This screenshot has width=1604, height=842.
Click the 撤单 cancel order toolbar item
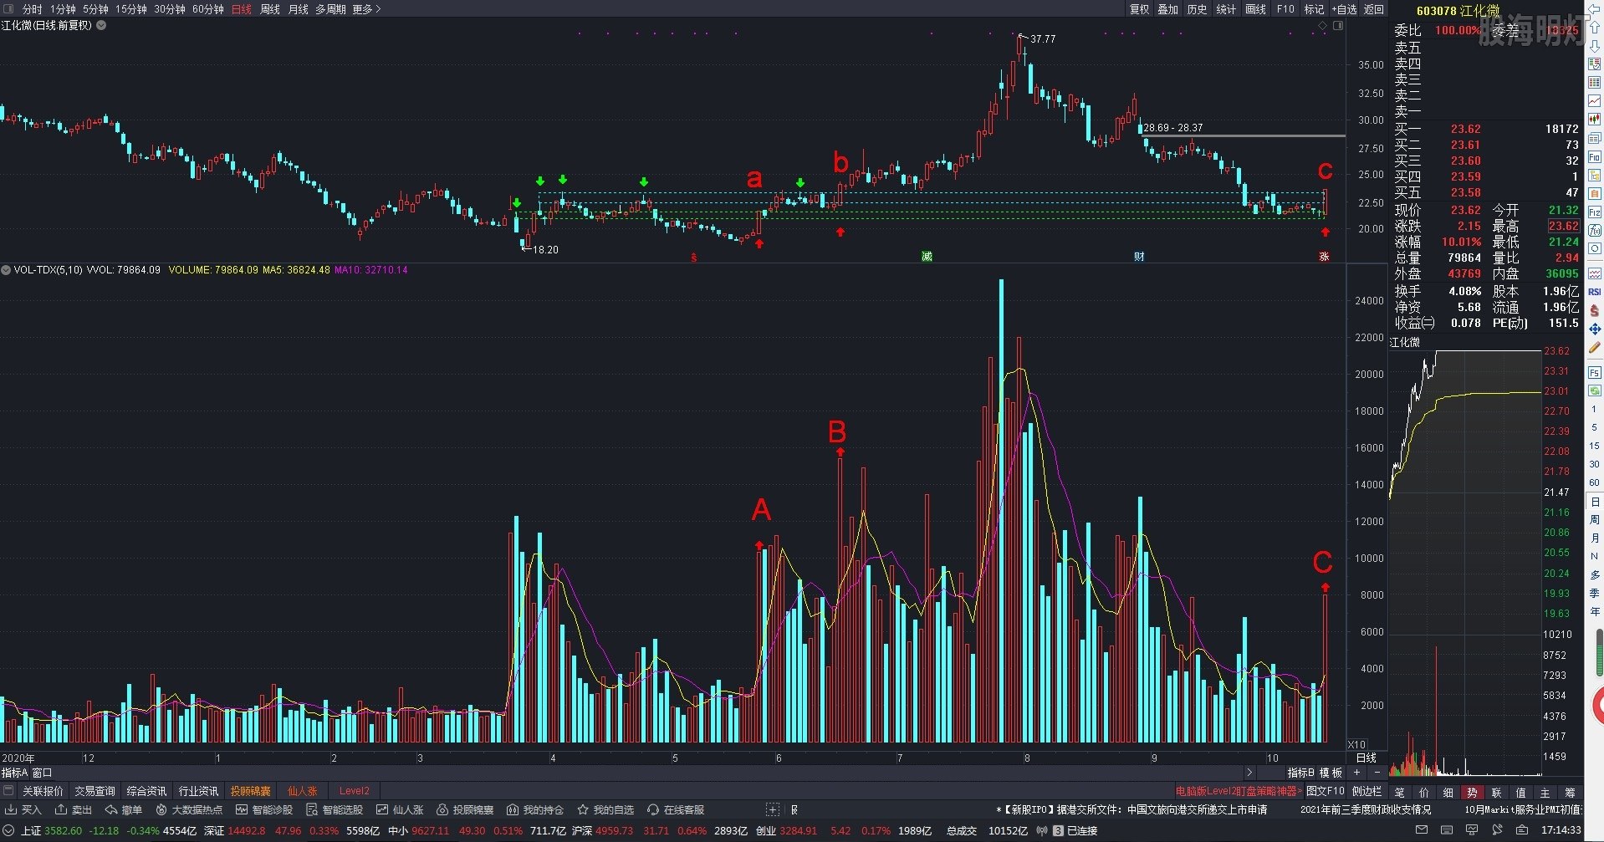(123, 809)
